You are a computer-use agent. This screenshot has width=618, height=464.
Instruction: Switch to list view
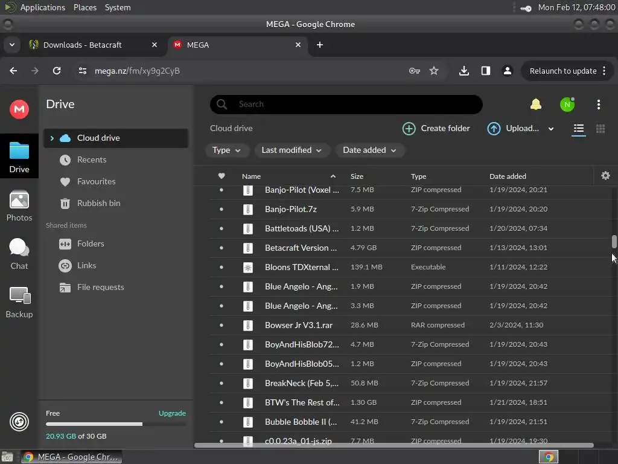click(579, 129)
